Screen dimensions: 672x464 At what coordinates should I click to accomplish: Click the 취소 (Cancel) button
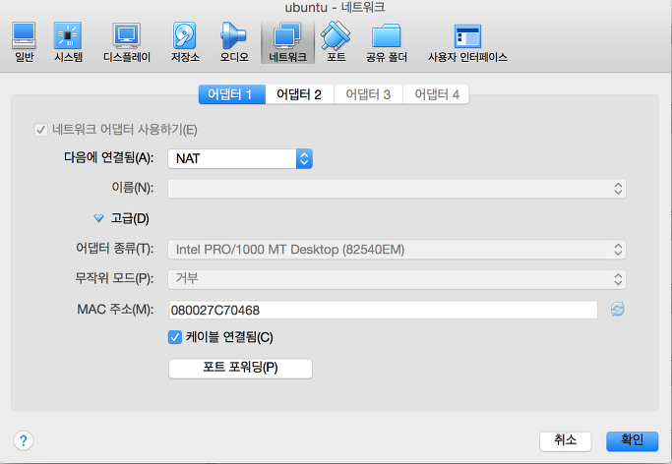tap(566, 440)
